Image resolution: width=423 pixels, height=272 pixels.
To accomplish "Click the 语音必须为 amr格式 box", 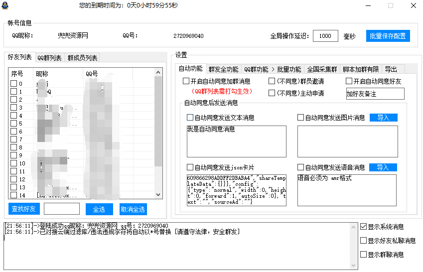I will click(x=347, y=190).
